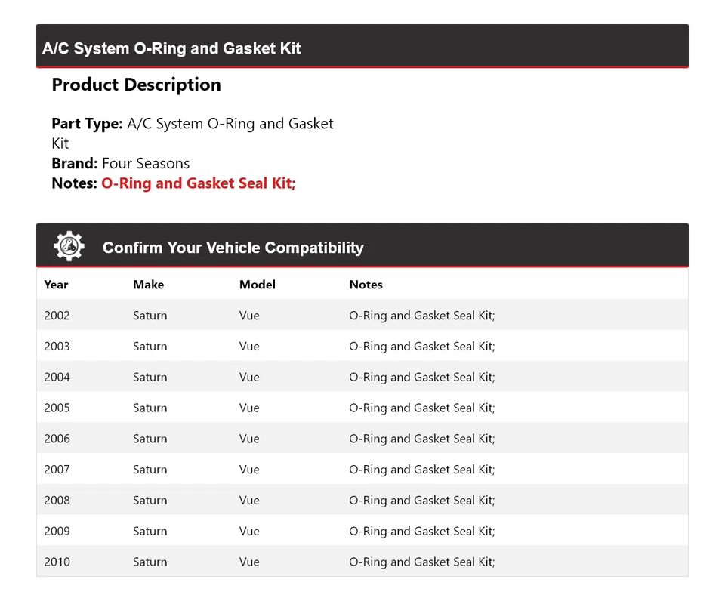
Task: Click the Confirm Your Vehicle Compatibility heading
Action: pyautogui.click(x=233, y=248)
